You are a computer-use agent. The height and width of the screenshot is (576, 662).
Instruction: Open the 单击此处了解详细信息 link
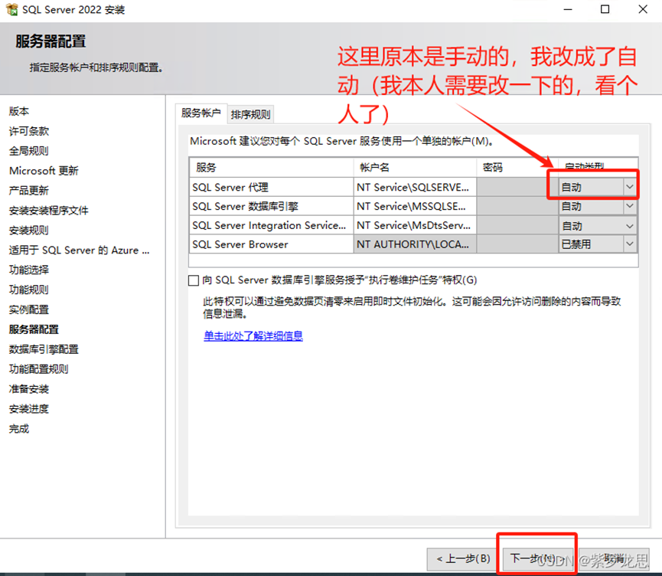(x=253, y=336)
